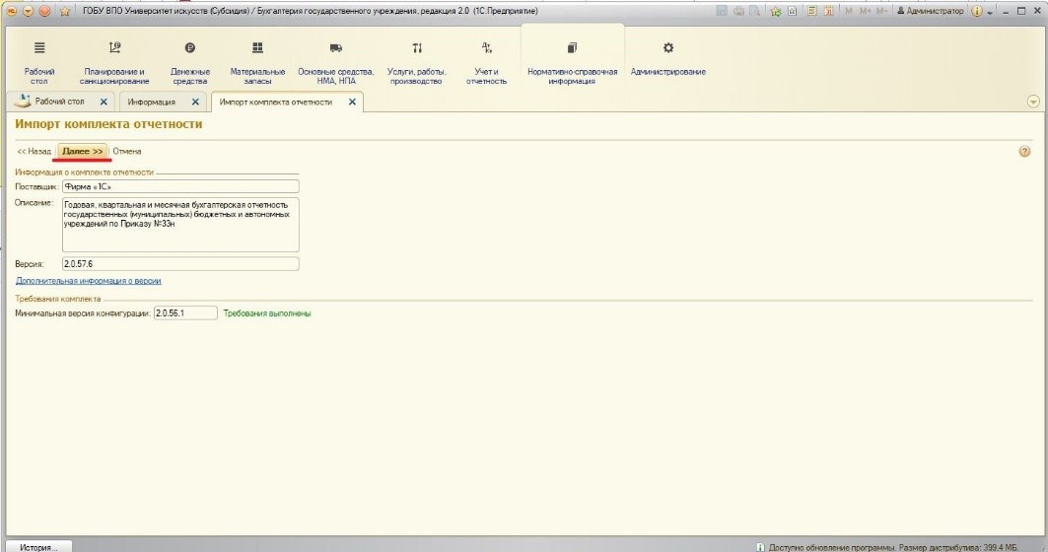Expand the open windows list arrow
This screenshot has height=552, width=1048.
(x=1033, y=102)
